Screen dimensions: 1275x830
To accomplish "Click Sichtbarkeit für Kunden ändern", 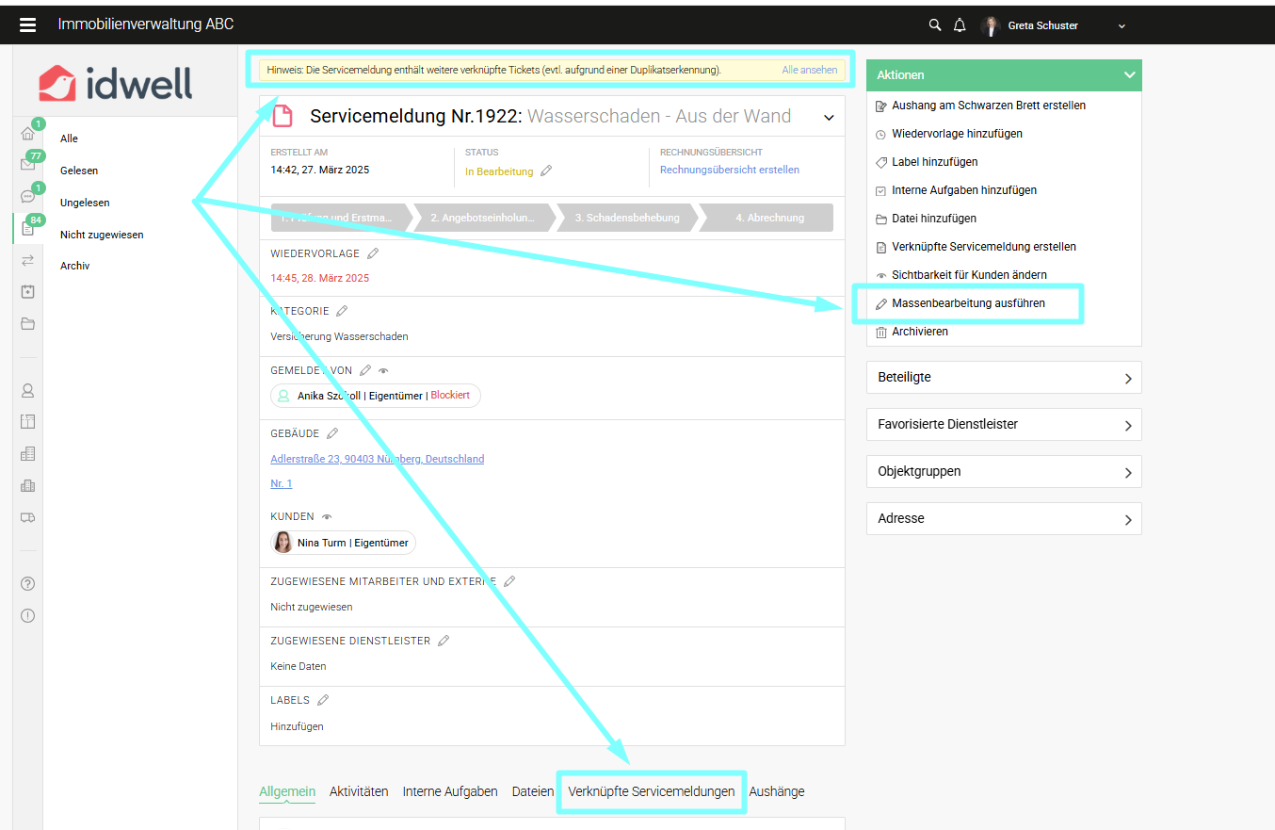I will click(969, 275).
